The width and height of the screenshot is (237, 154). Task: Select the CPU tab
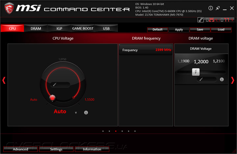coord(12,28)
